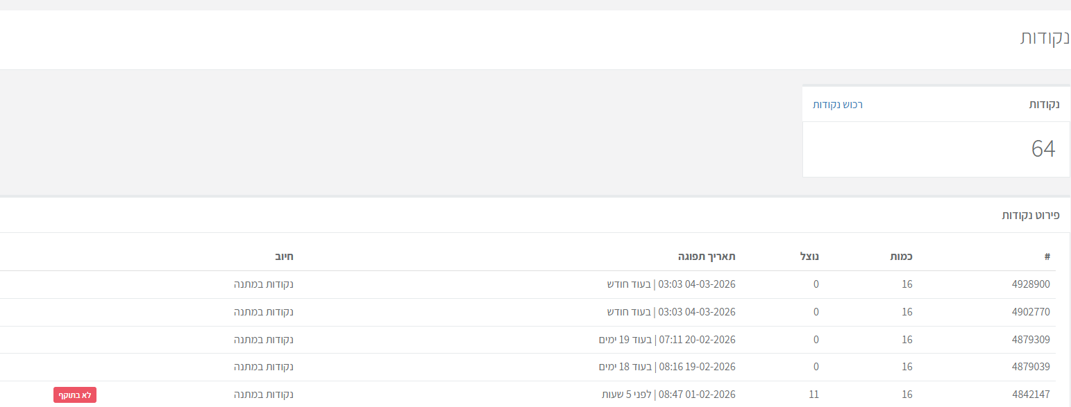This screenshot has width=1071, height=407.
Task: Click the red 'לא בתוקף' badge
Action: pyautogui.click(x=75, y=395)
